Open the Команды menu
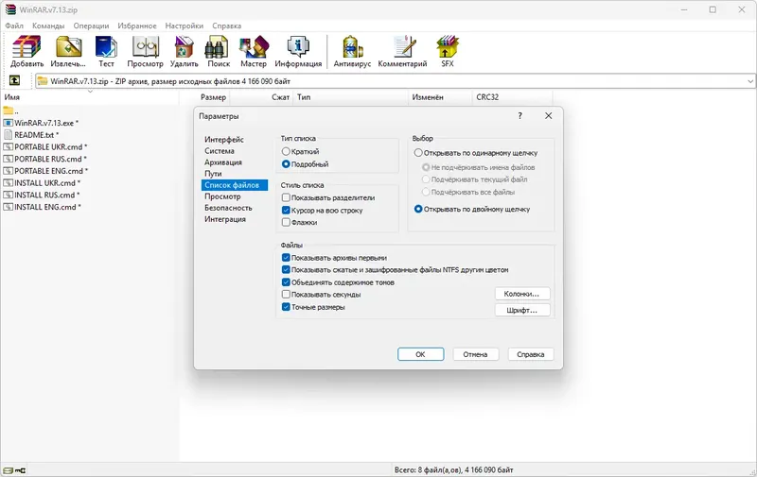 pyautogui.click(x=48, y=26)
